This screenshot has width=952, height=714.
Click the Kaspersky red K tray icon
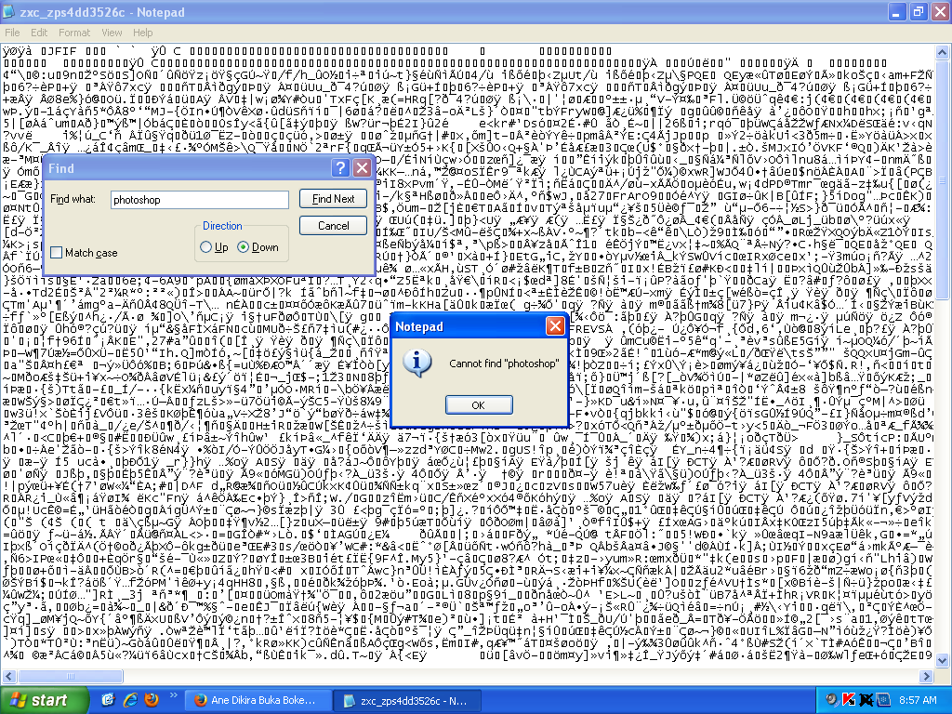pyautogui.click(x=848, y=699)
